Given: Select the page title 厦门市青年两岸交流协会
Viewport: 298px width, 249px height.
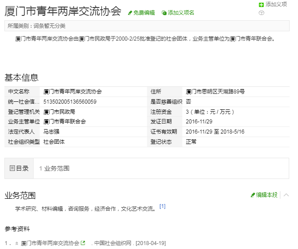Looking at the screenshot, I should 63,11.
